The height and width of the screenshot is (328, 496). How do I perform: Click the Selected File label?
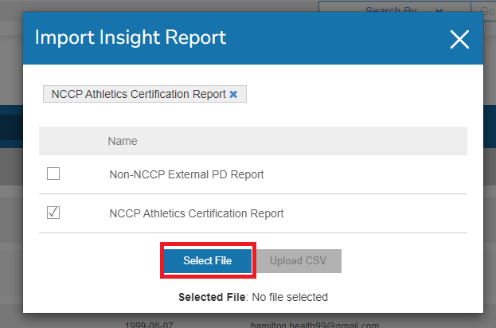213,297
